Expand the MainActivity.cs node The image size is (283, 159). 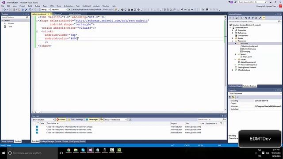pos(233,70)
